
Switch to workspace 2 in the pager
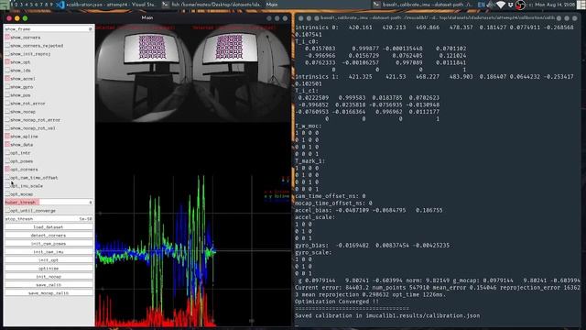[16, 5]
